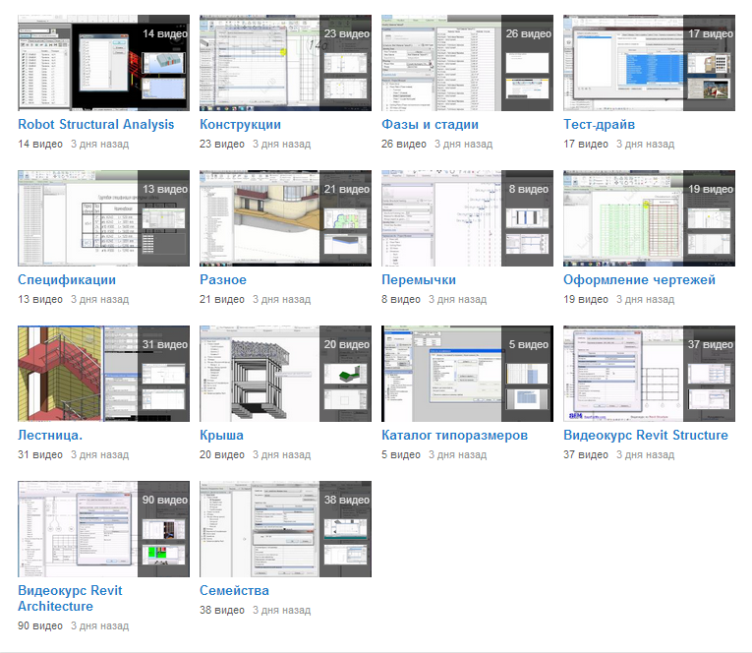Open the Лестница playlist title

(x=50, y=436)
